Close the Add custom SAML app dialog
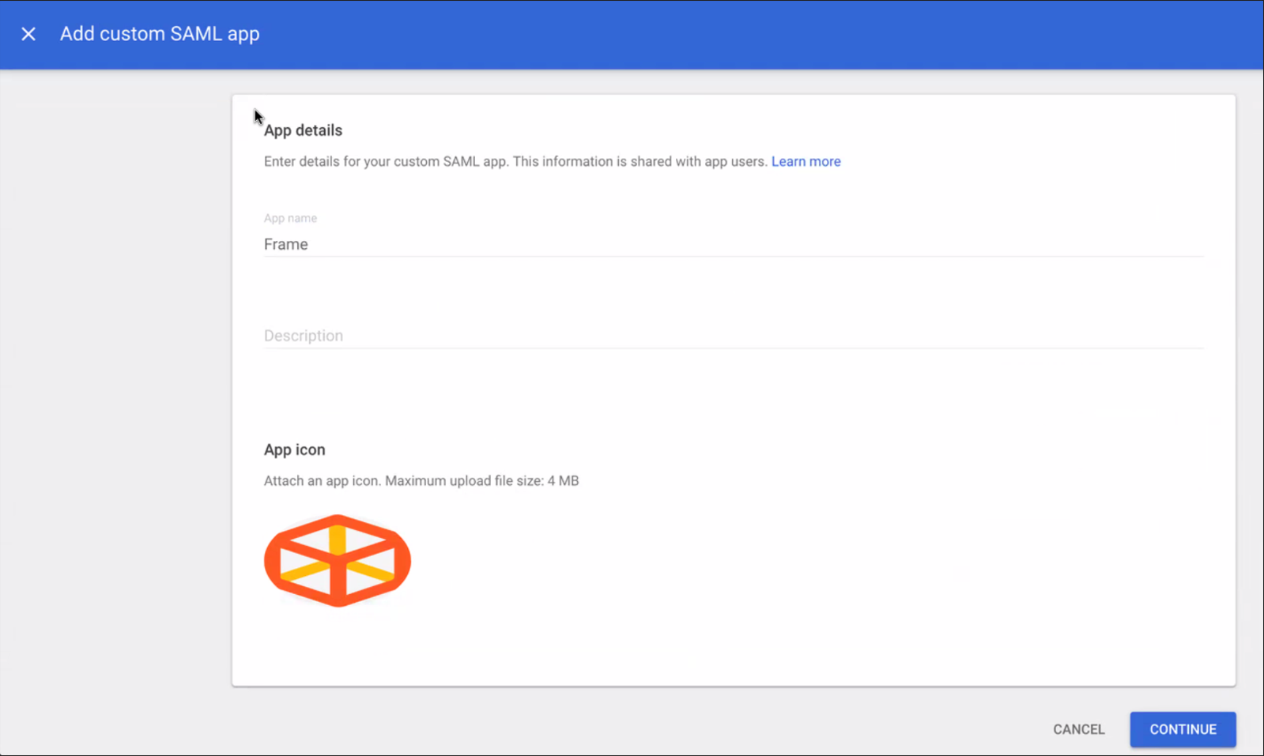This screenshot has height=756, width=1264. [x=28, y=34]
